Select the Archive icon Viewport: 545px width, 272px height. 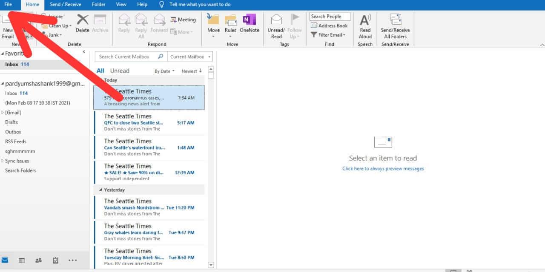pos(100,24)
